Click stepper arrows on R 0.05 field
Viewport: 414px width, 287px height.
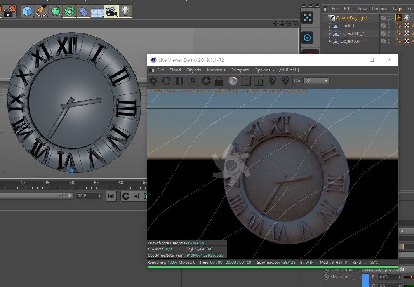(400, 277)
